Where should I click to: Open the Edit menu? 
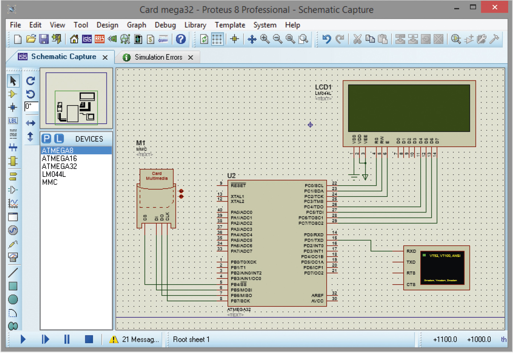click(35, 25)
